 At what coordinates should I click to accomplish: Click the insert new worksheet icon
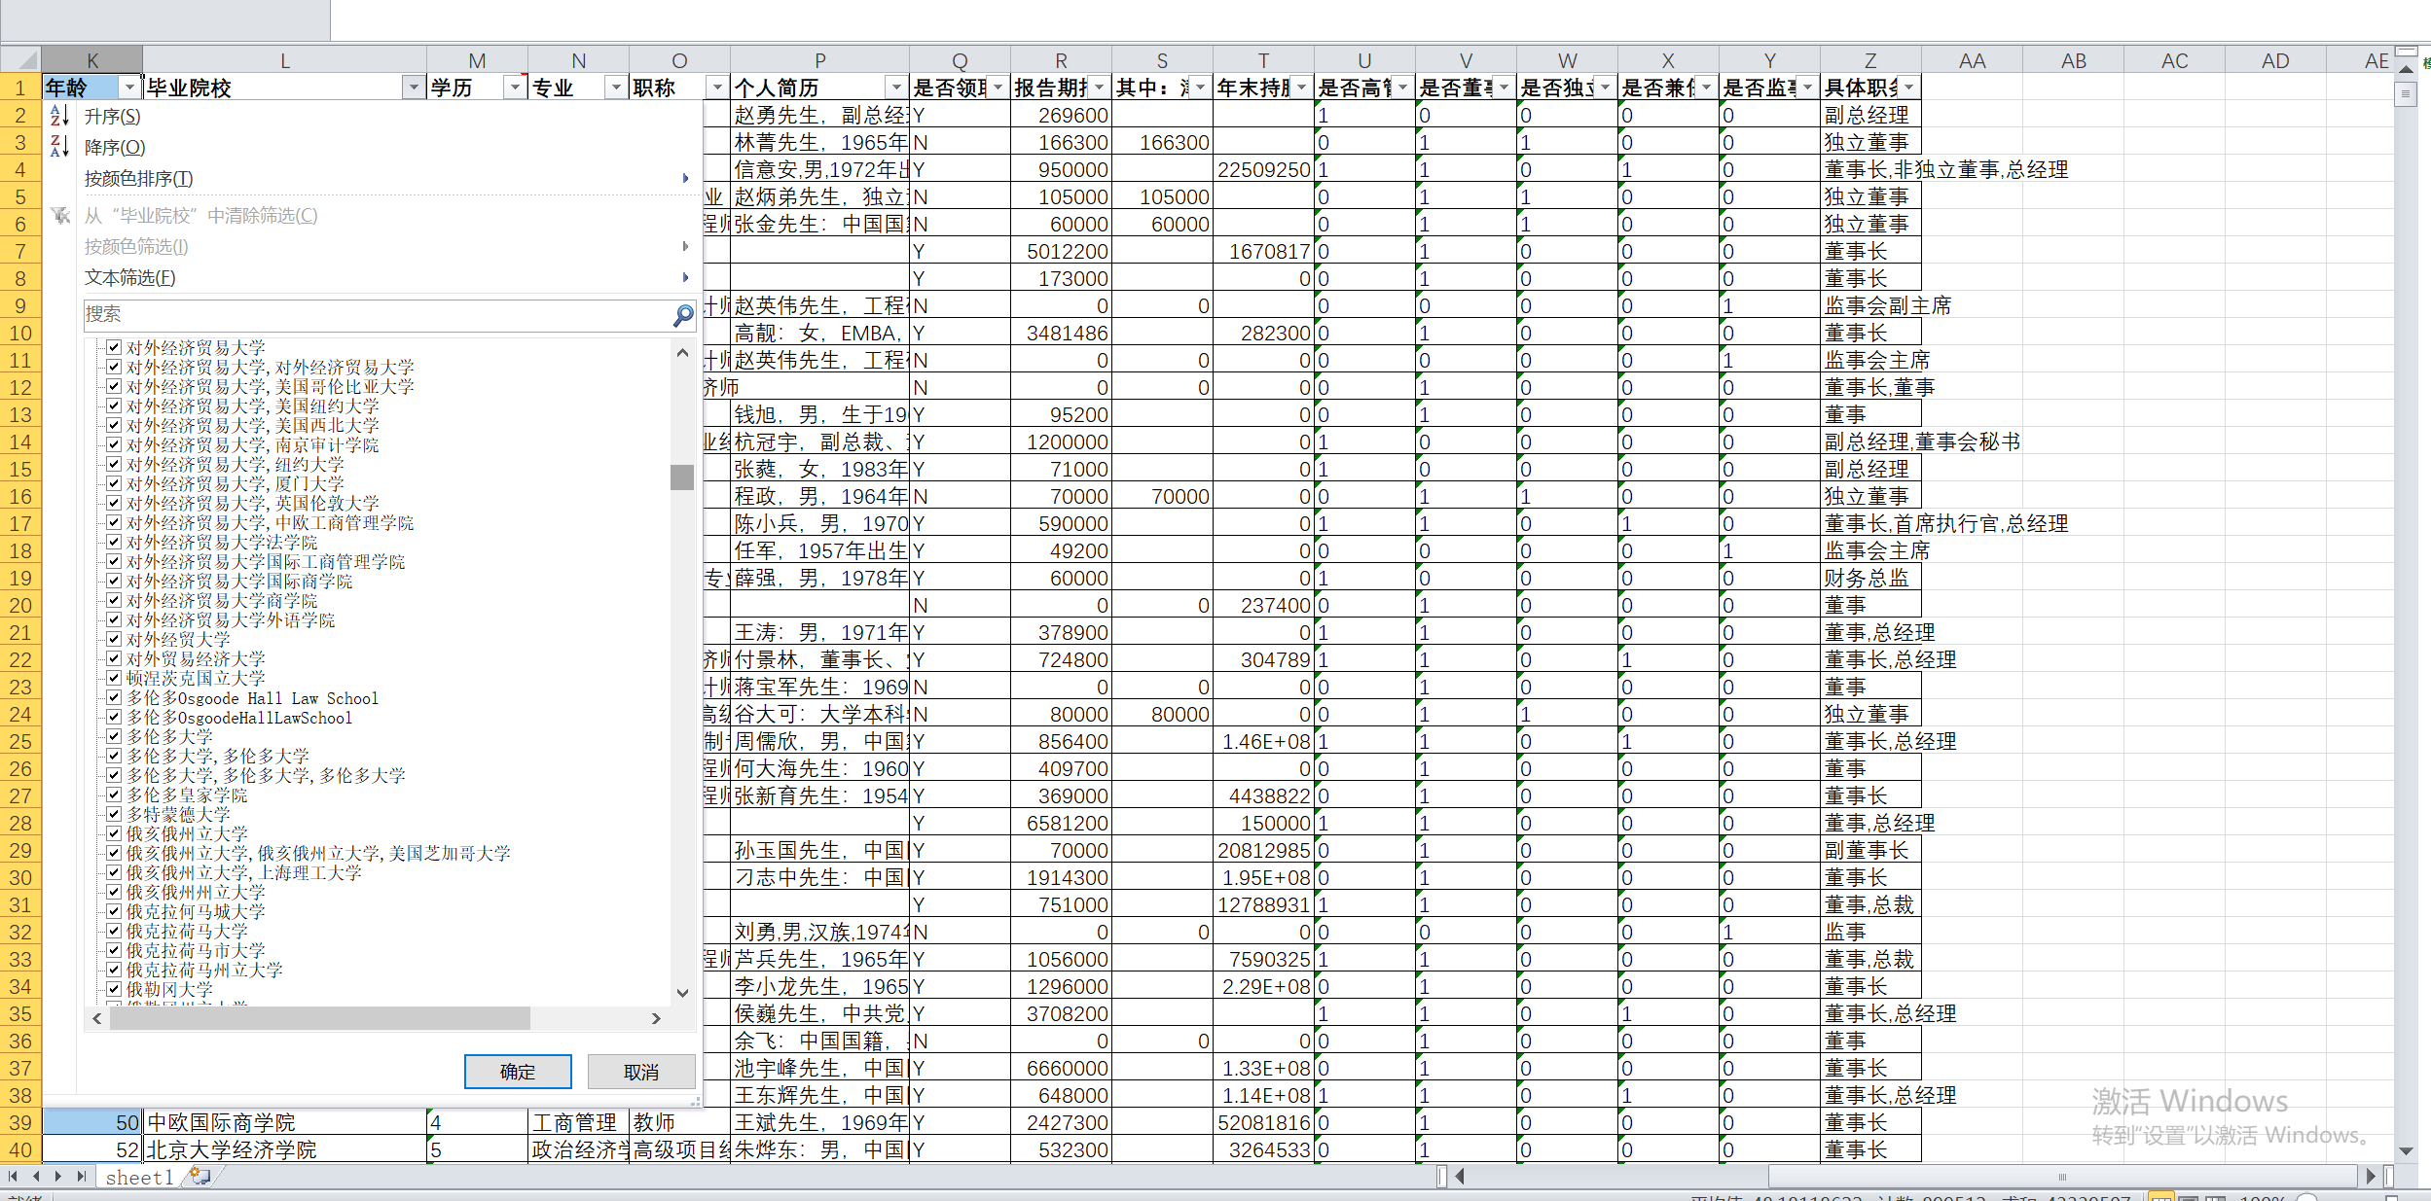(x=200, y=1177)
